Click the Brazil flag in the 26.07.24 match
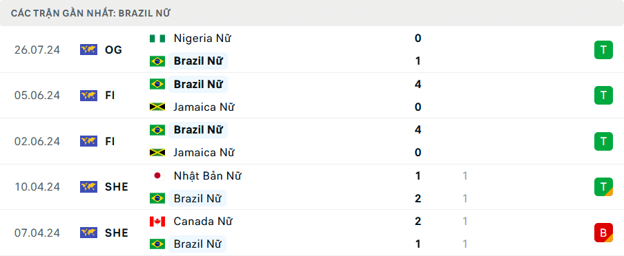Screen dimensions: 624x256 point(157,61)
